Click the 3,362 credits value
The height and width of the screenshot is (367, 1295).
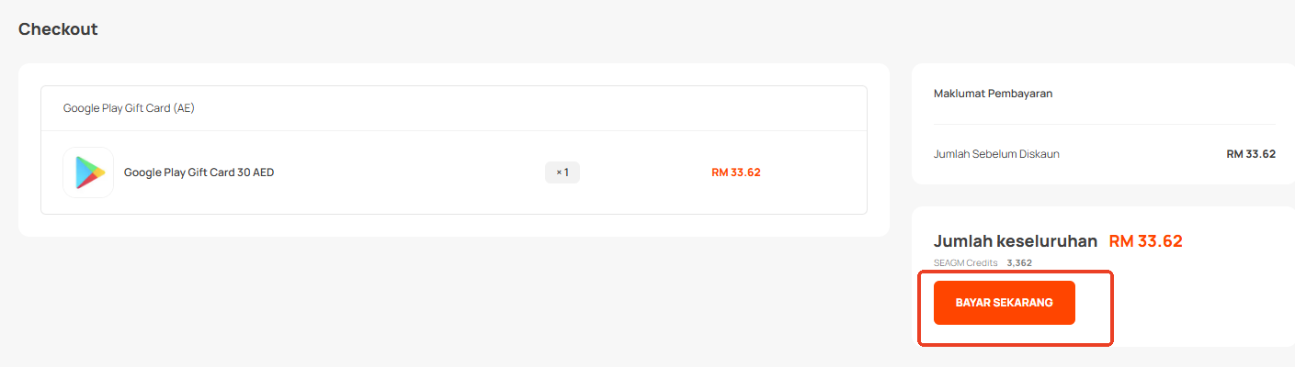coord(1019,263)
